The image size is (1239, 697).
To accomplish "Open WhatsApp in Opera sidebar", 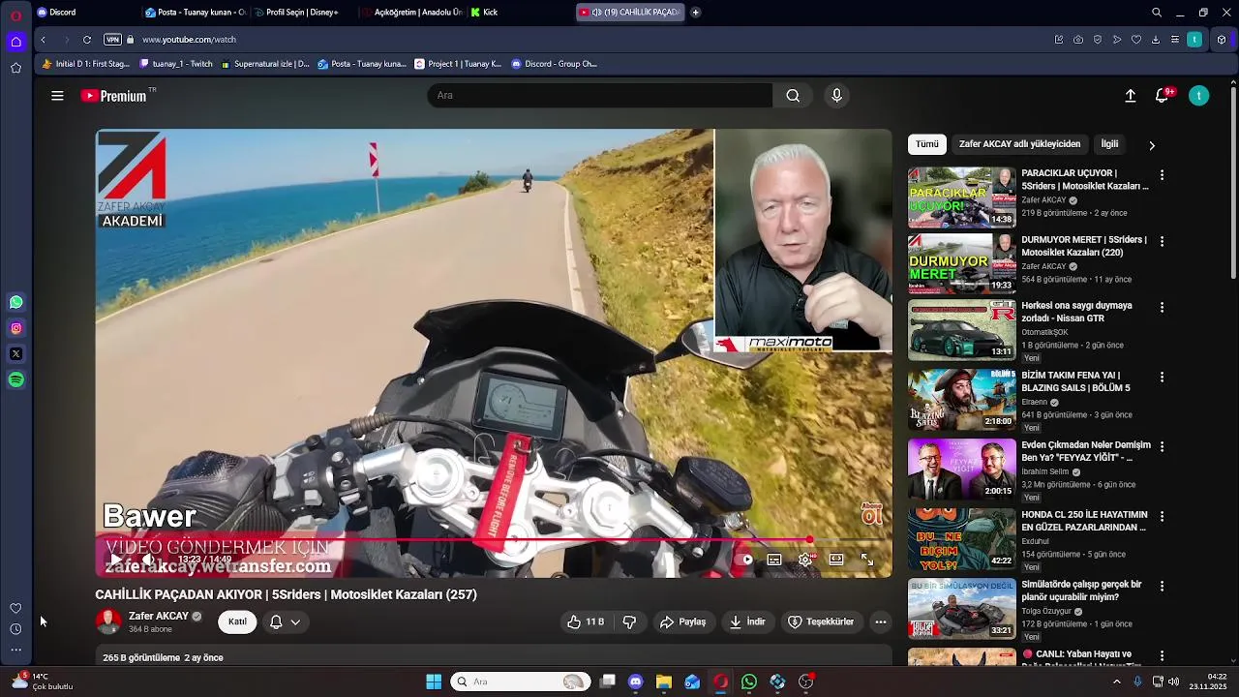I will 15,302.
